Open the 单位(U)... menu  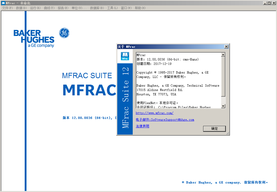tap(79, 8)
